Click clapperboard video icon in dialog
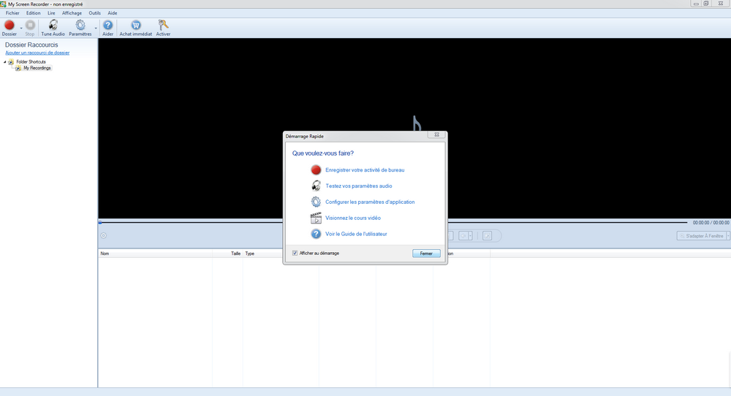 (316, 218)
